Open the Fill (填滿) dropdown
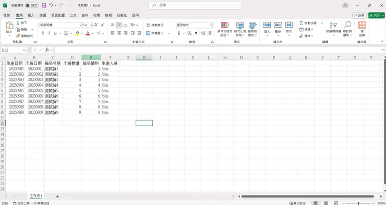The height and width of the screenshot is (205, 386). [306, 29]
